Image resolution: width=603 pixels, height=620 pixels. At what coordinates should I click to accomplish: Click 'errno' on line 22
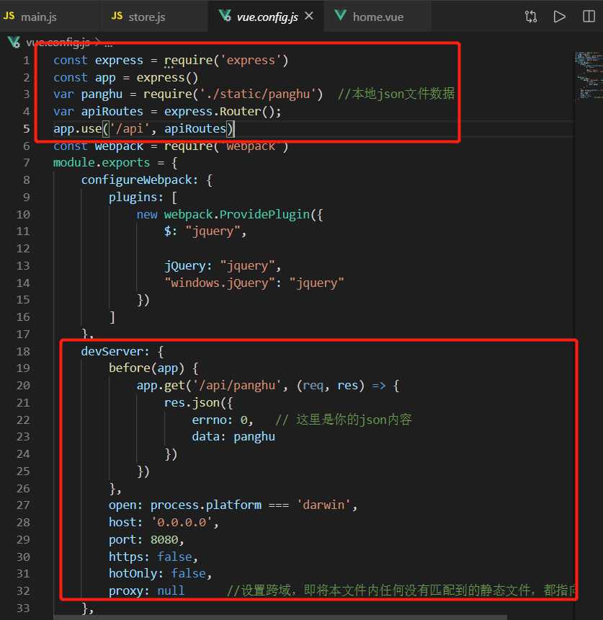tap(209, 420)
